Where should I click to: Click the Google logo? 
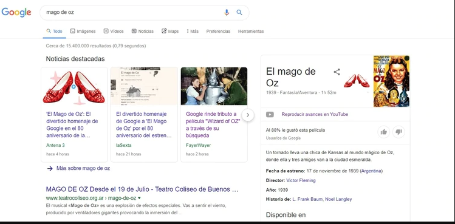tap(16, 13)
